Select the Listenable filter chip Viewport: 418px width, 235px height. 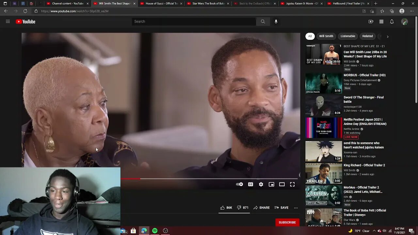coord(348,36)
